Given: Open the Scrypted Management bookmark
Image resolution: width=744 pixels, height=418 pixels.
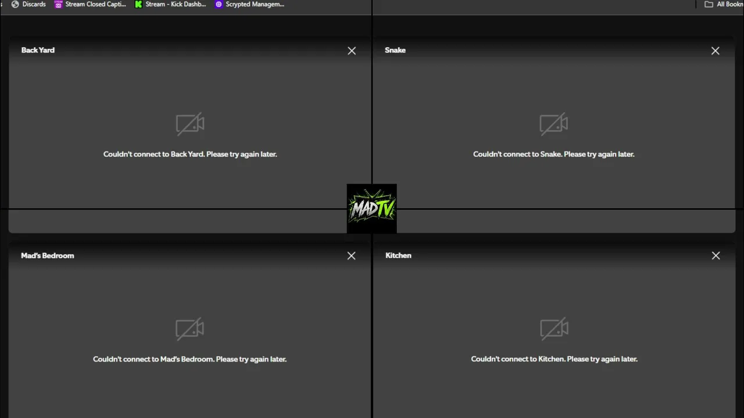Looking at the screenshot, I should pyautogui.click(x=249, y=4).
